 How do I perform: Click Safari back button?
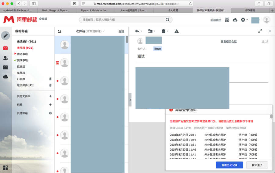[x=19, y=3]
